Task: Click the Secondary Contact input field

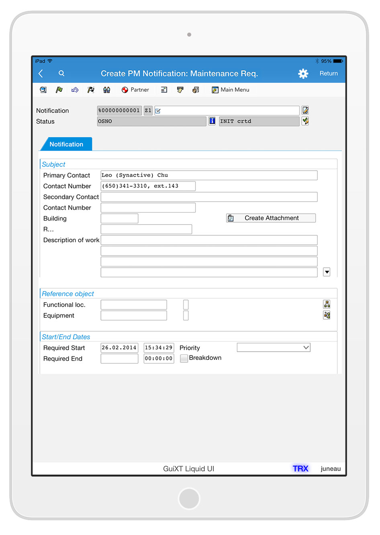Action: click(209, 197)
